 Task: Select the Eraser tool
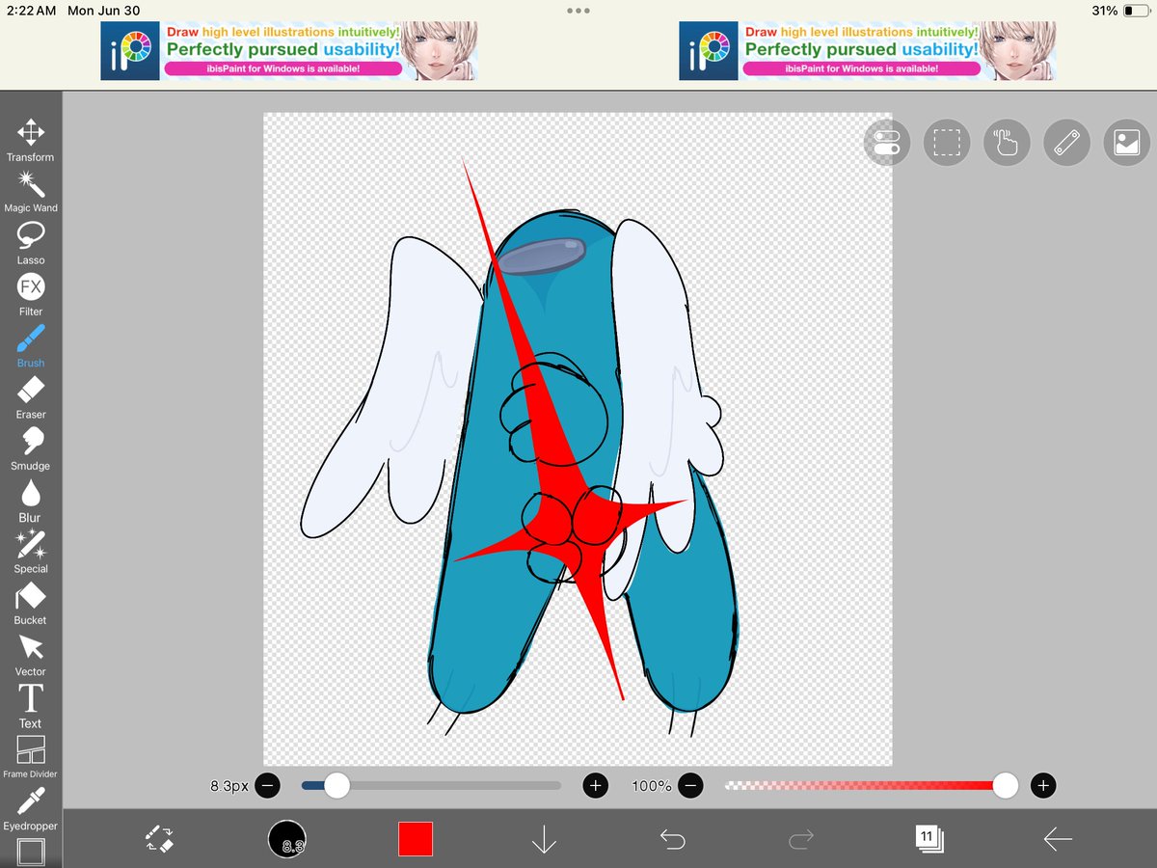coord(31,397)
